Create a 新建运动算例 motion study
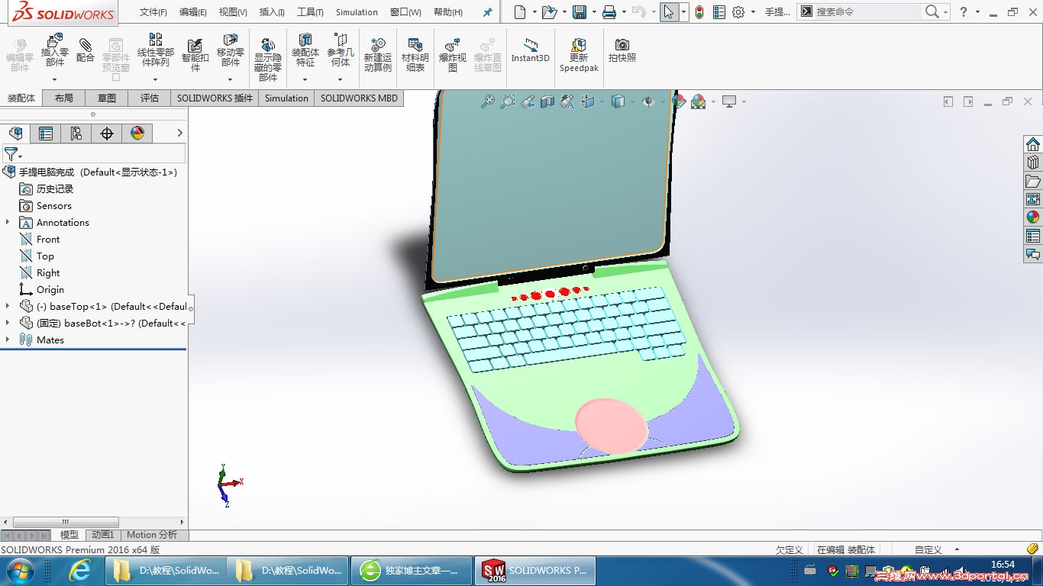This screenshot has width=1043, height=586. [x=377, y=55]
